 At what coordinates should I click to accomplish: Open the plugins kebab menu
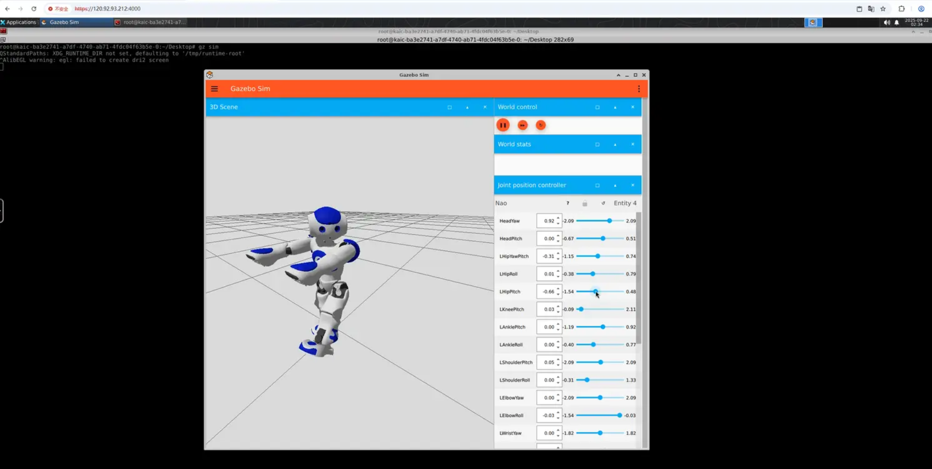[x=639, y=89]
